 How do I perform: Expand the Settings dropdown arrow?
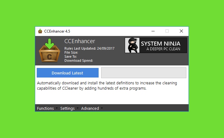click(x=77, y=108)
